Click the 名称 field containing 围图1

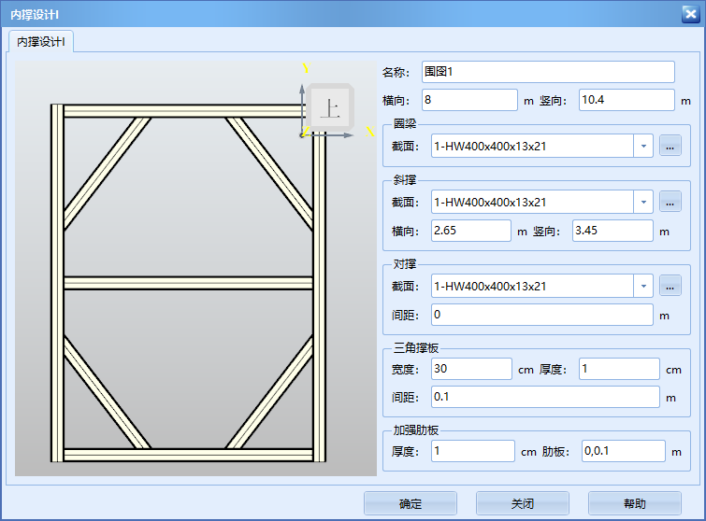pyautogui.click(x=548, y=72)
